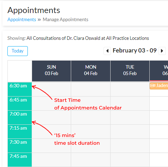Open the video consultation icon on Jaden appointment
168x167 pixels.
click(153, 85)
